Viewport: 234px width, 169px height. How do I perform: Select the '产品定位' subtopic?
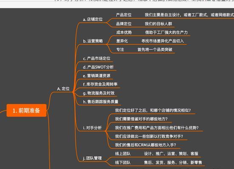coord(124,15)
